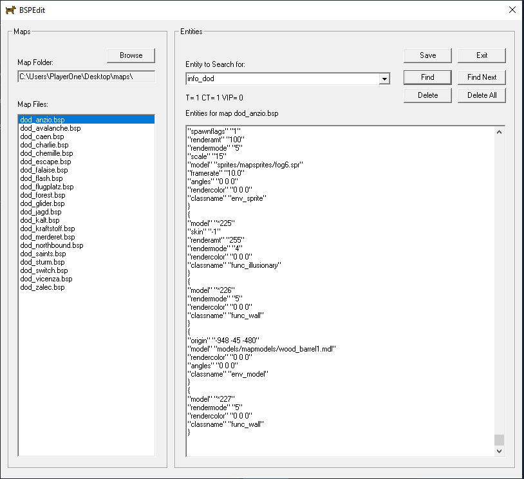Select dod_forest.bsp in map files

[86, 195]
